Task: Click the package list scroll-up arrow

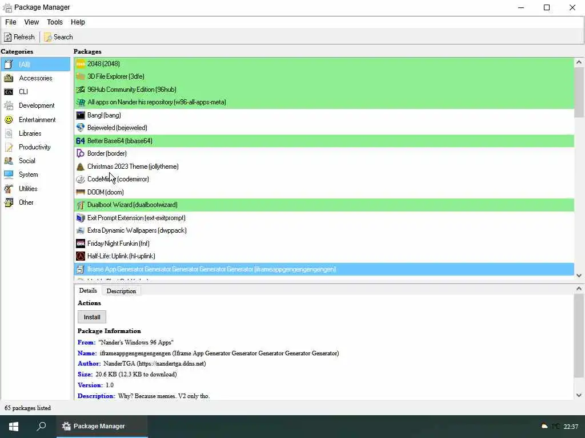Action: pyautogui.click(x=579, y=62)
